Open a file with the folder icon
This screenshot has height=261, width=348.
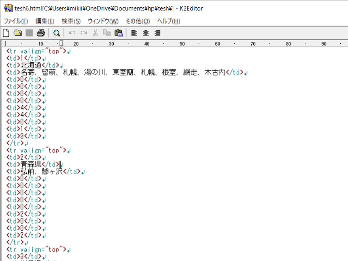coord(17,33)
